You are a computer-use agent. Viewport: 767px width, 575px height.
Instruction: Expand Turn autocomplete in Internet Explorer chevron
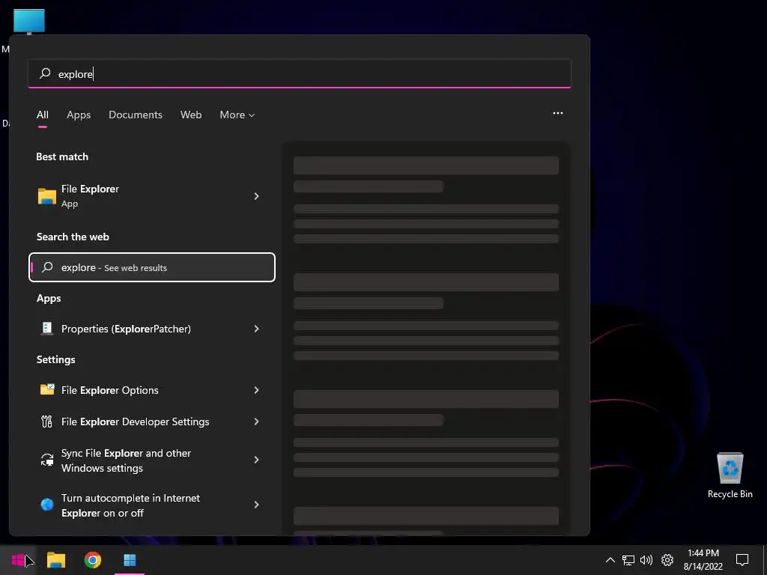point(256,505)
